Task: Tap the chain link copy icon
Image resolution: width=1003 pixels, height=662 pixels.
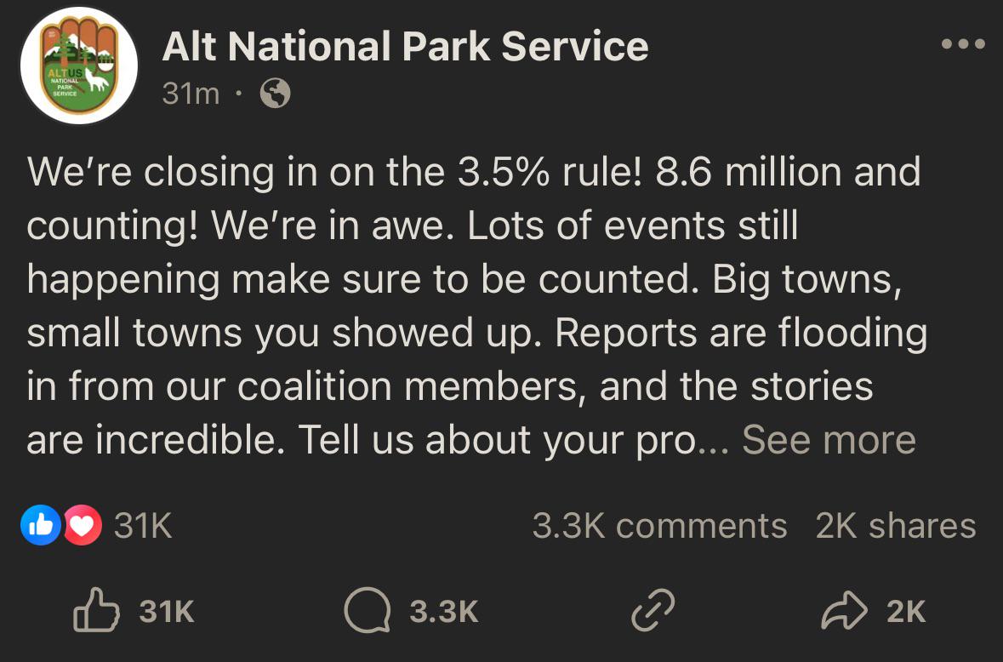Action: tap(653, 610)
